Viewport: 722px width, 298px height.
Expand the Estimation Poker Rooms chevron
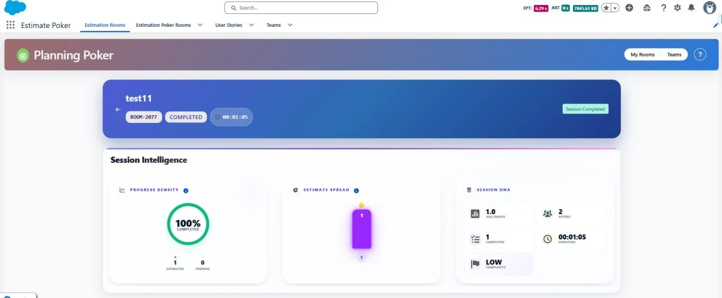click(x=200, y=25)
